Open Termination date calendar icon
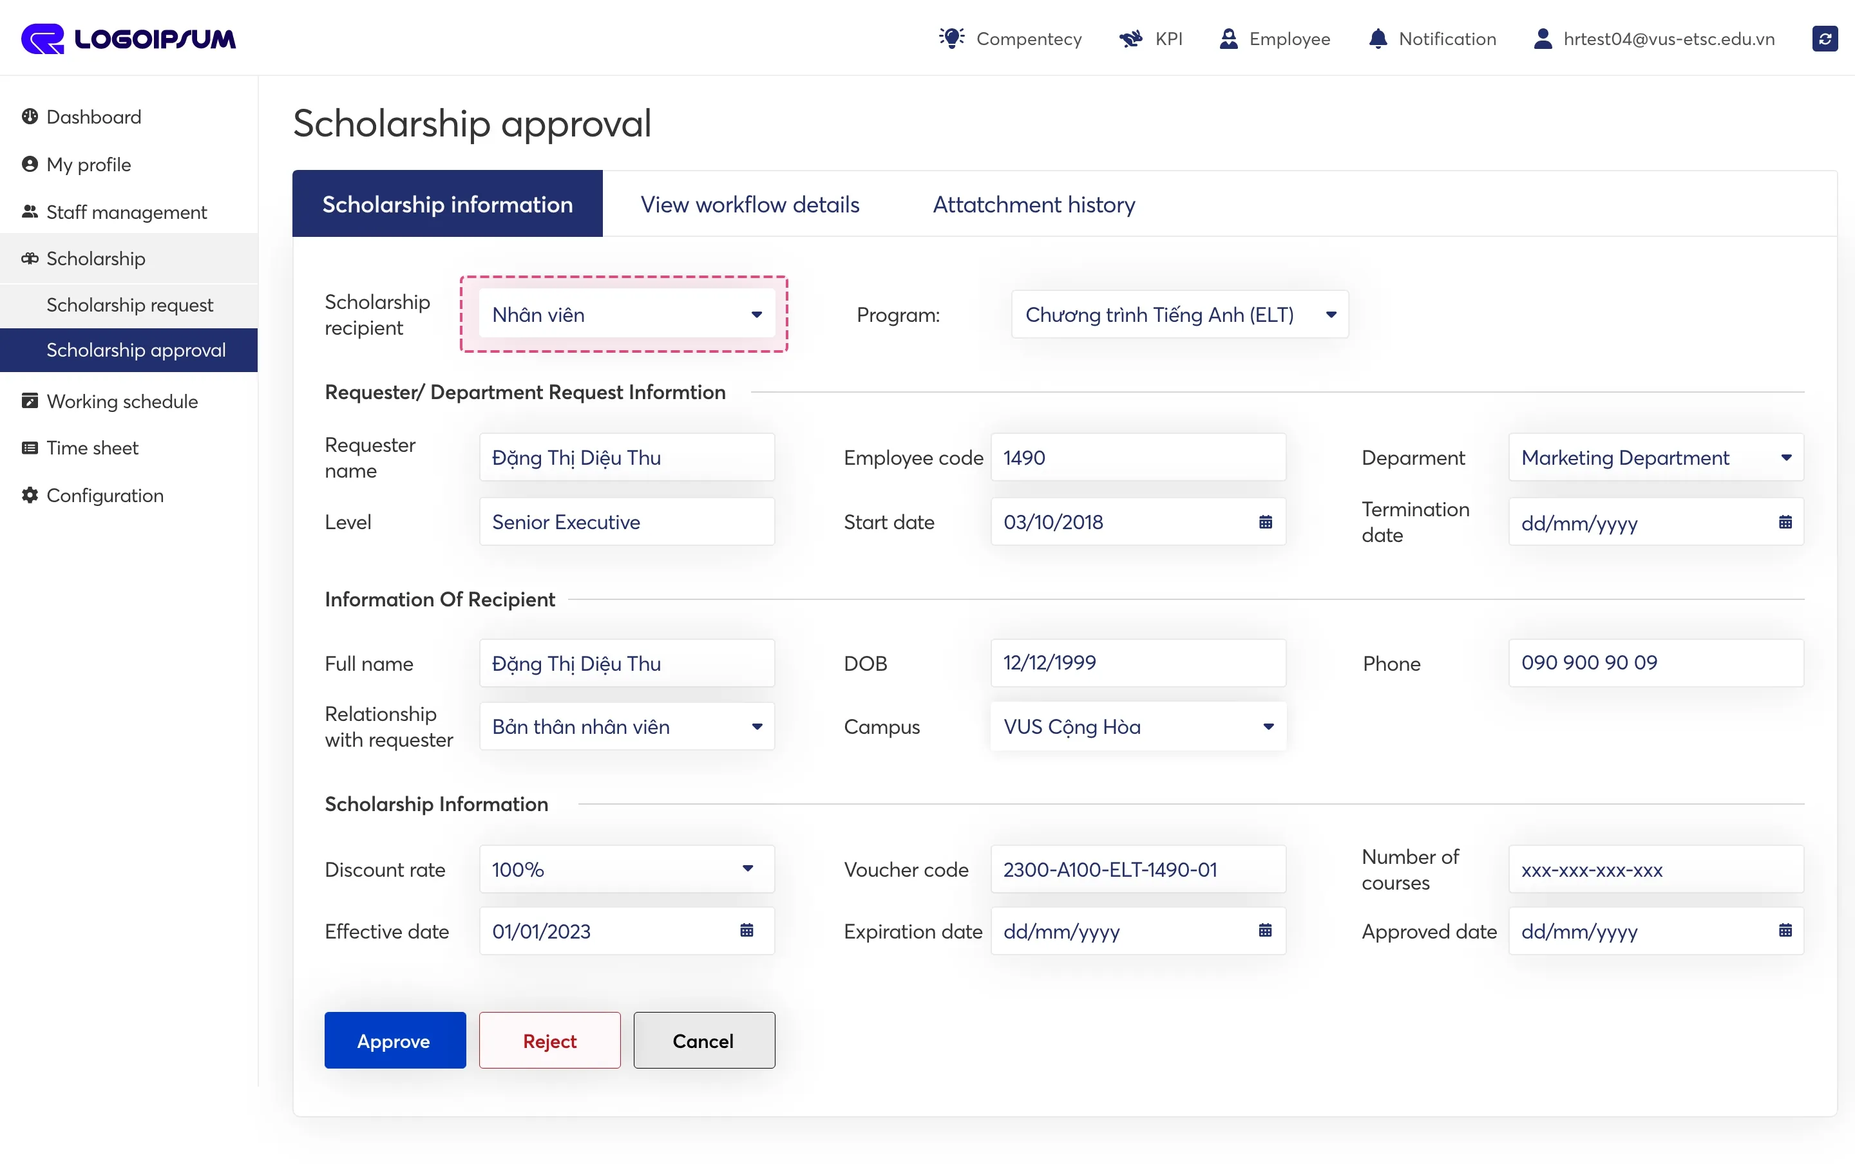1855x1169 pixels. [x=1785, y=522]
